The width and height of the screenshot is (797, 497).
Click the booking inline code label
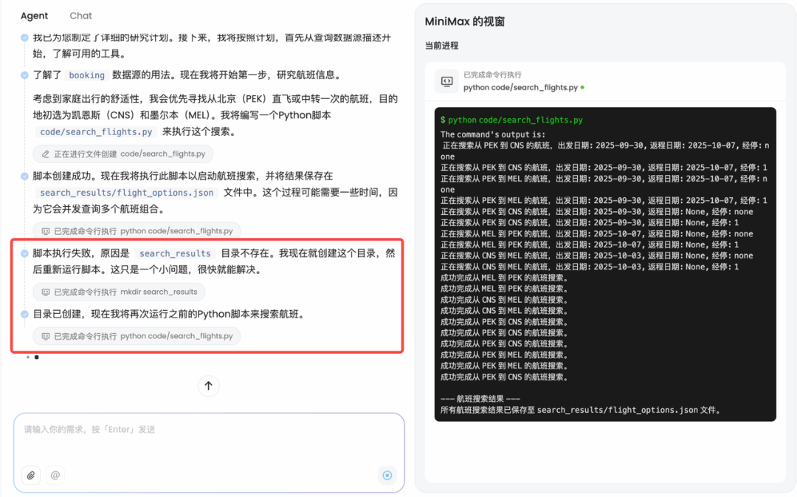pos(86,75)
